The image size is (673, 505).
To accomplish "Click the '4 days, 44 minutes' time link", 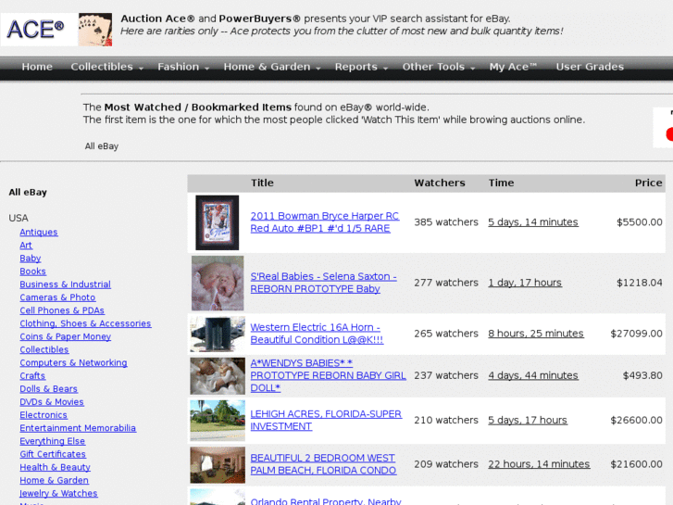I will click(x=533, y=375).
